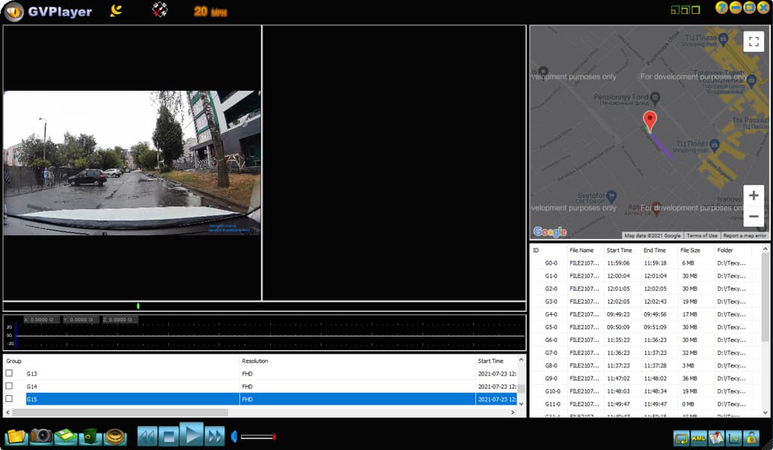Select the G13 group row
The image size is (773, 450).
260,373
